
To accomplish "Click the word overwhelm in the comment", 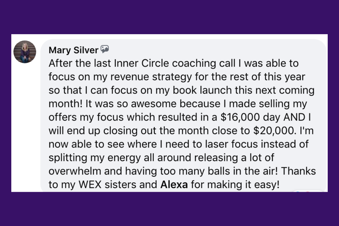I will point(75,171).
